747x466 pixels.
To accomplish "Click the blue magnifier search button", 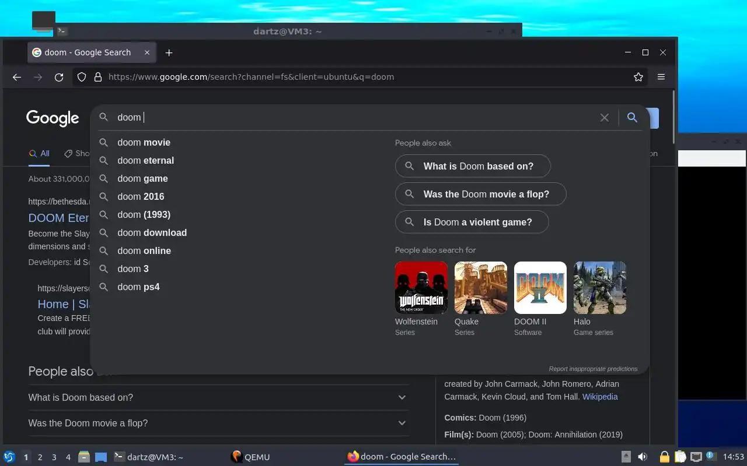I will point(632,118).
